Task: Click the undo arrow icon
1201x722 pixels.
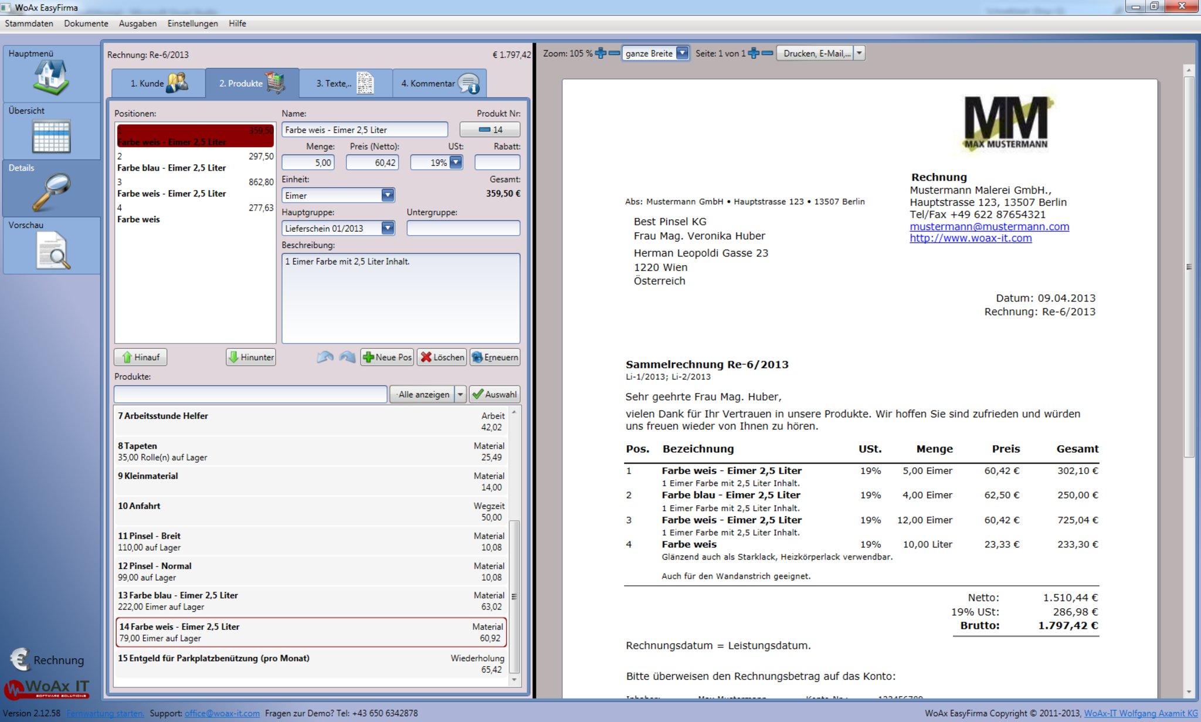Action: [x=325, y=357]
